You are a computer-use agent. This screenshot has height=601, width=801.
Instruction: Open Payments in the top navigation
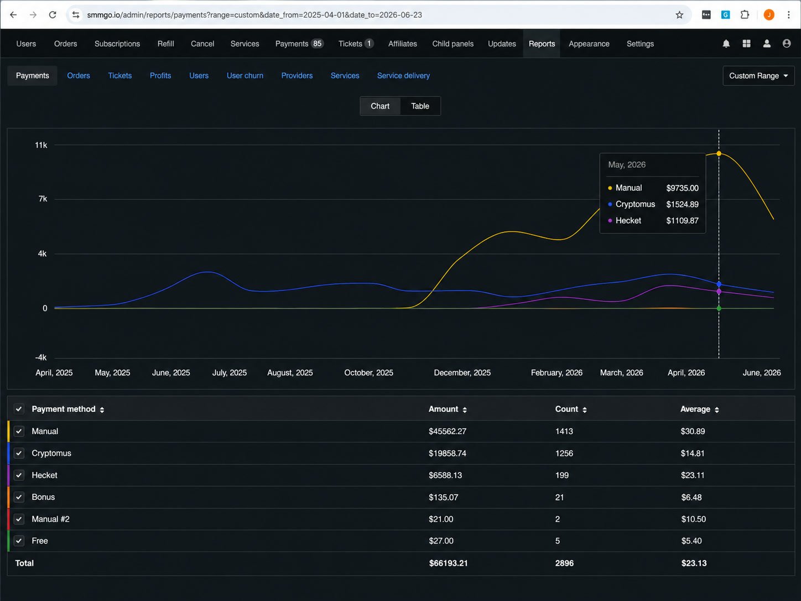(x=299, y=44)
